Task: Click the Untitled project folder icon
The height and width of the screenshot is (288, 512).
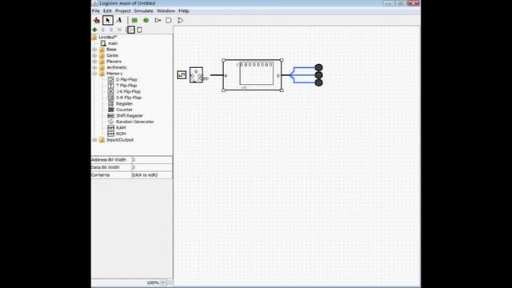Action: point(94,38)
